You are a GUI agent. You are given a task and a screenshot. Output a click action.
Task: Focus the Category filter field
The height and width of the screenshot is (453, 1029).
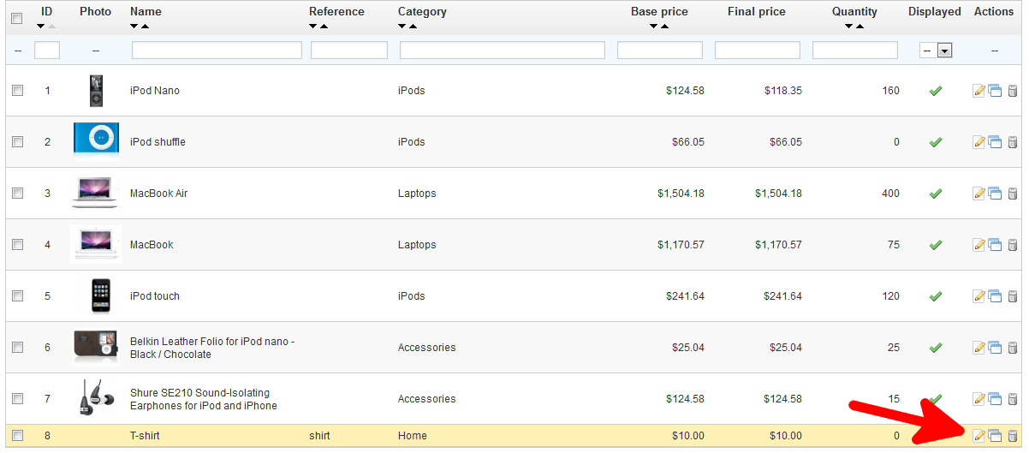point(503,51)
